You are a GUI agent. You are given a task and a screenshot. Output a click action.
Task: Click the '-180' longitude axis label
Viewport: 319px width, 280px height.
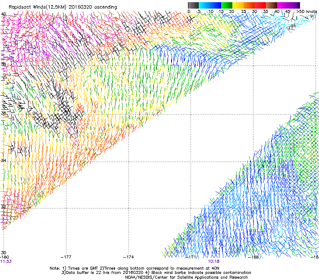click(4, 257)
